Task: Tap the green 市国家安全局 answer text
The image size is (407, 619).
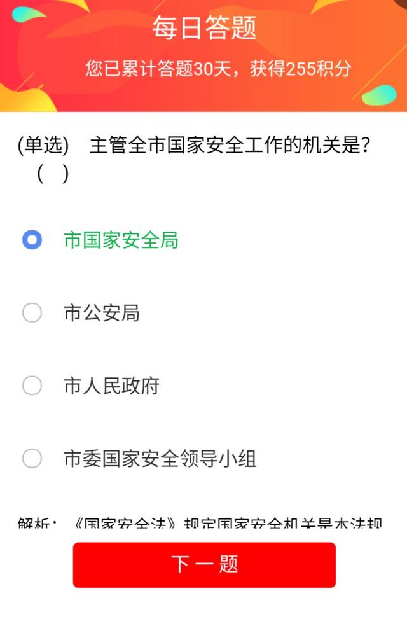Action: (x=121, y=240)
